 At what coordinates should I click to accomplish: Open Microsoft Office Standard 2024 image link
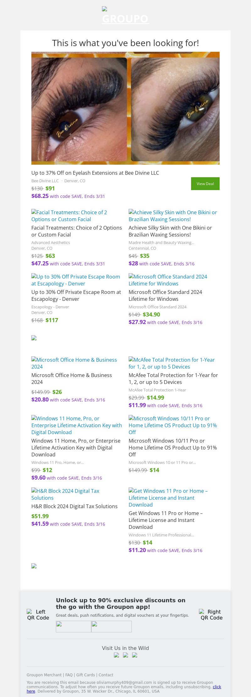point(168,280)
